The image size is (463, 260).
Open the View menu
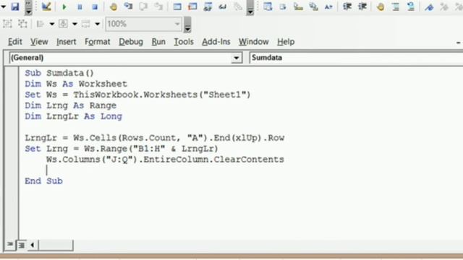[39, 42]
